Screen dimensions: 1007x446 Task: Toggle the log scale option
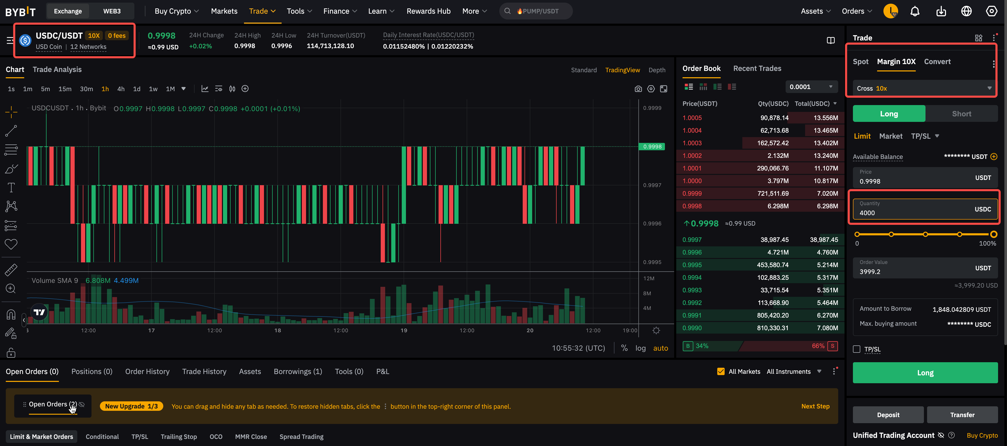(x=640, y=348)
